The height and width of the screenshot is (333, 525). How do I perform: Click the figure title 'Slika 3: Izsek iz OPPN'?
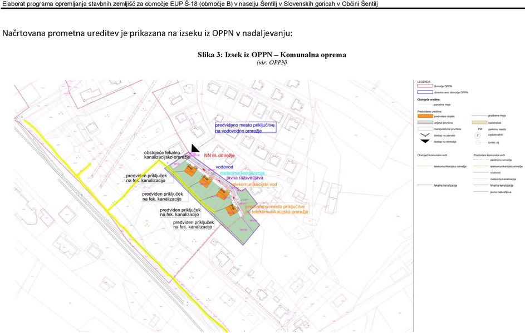272,54
